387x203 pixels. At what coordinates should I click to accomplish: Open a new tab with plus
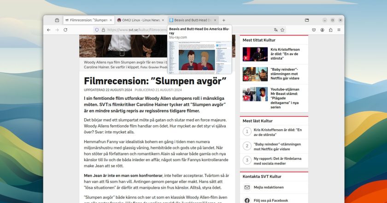(x=223, y=20)
